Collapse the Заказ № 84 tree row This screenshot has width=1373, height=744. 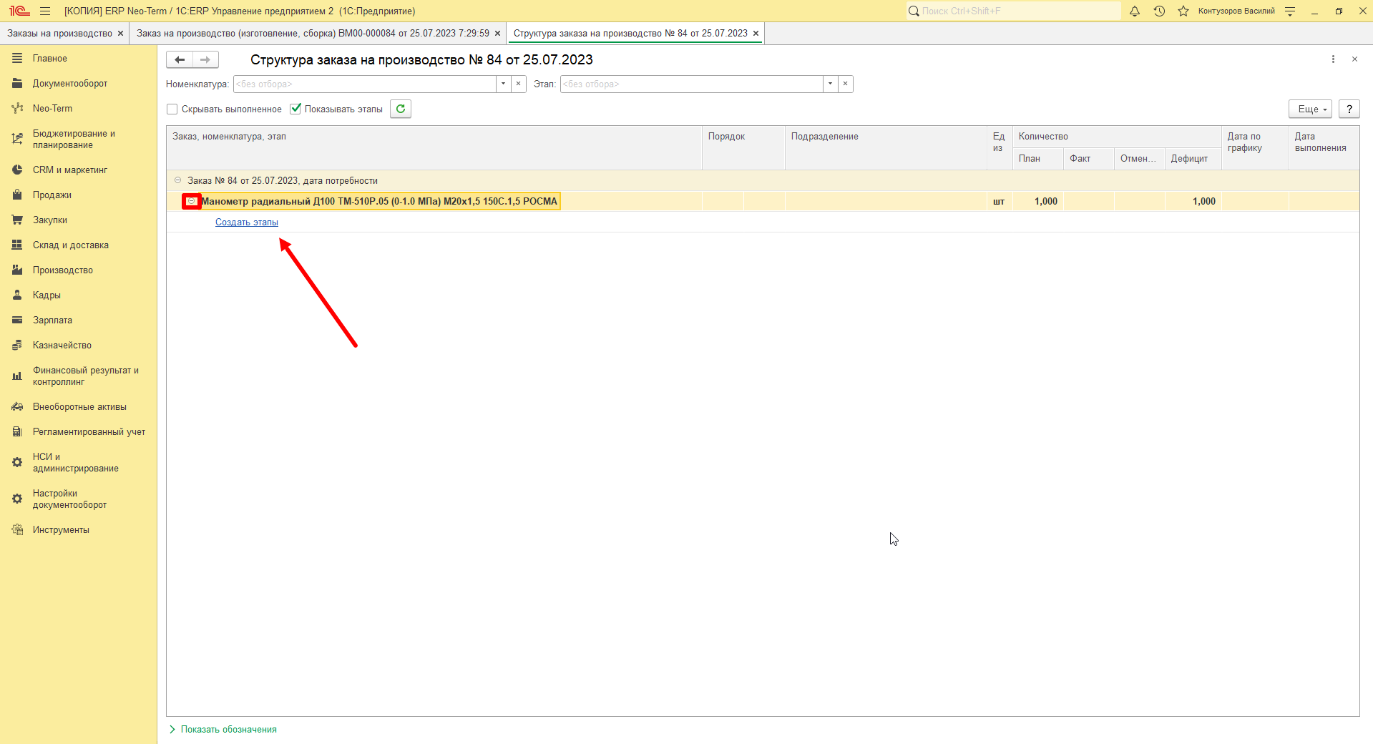[x=178, y=180]
